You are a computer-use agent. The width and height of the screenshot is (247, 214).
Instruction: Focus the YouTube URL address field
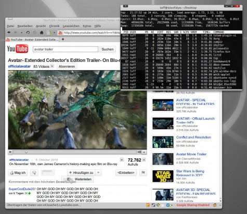coord(92,32)
